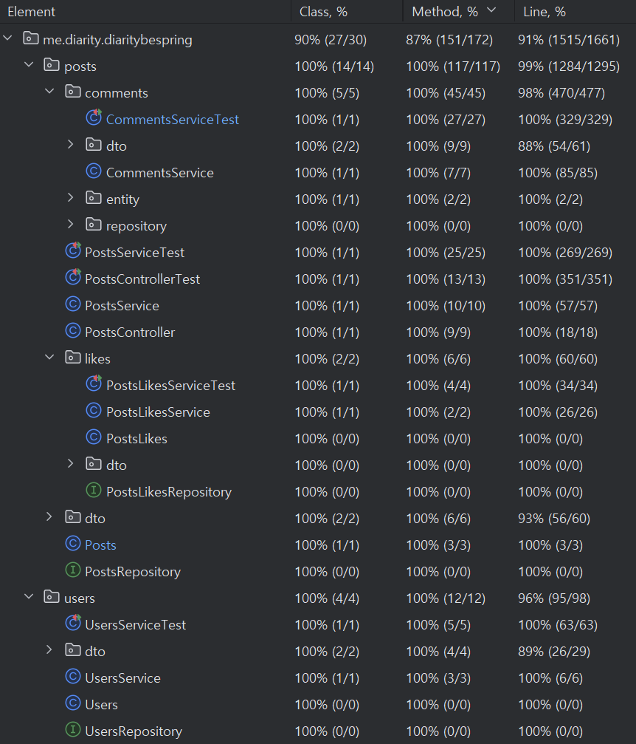Click the 88% (54/61) line coverage value

coord(554,146)
